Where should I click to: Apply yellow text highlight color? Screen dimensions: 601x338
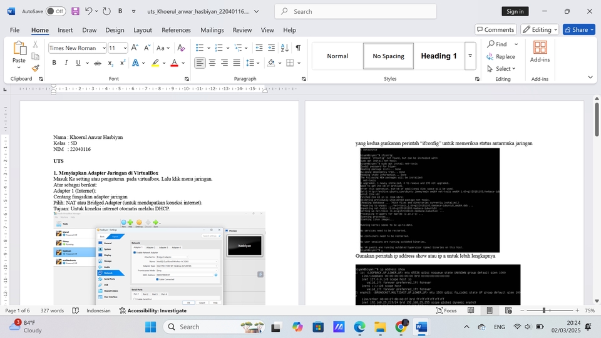(x=155, y=63)
